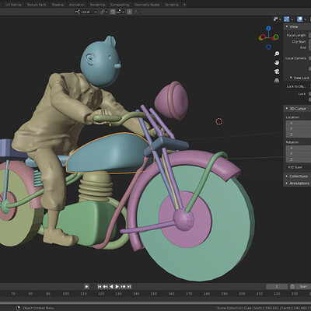Screen dimensions: 311x311
Task: Toggle auto keying record button
Action: click(x=86, y=286)
